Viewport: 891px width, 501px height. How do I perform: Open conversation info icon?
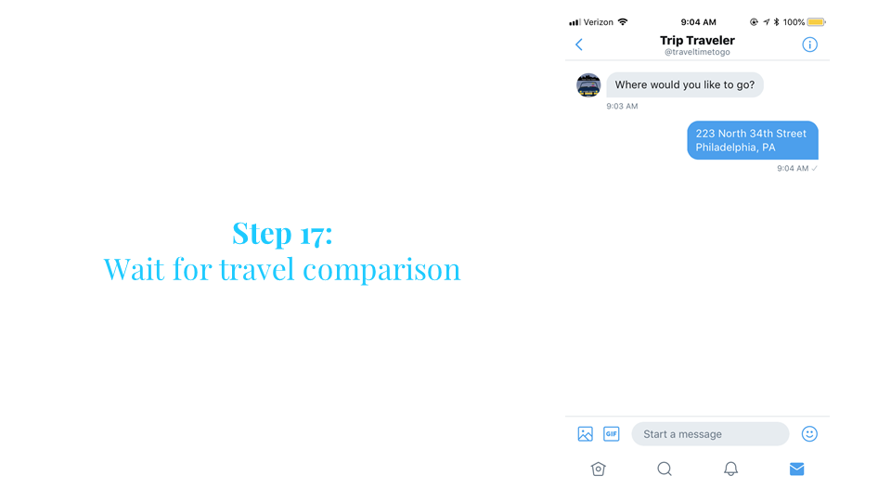(x=809, y=45)
